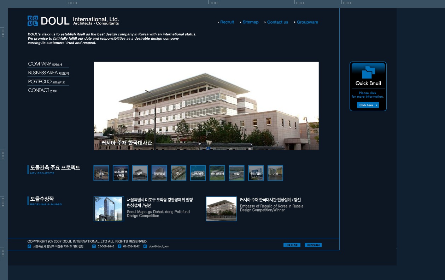Select the 업무 project thumbnail
Image resolution: width=445 pixels, height=280 pixels.
140,173
